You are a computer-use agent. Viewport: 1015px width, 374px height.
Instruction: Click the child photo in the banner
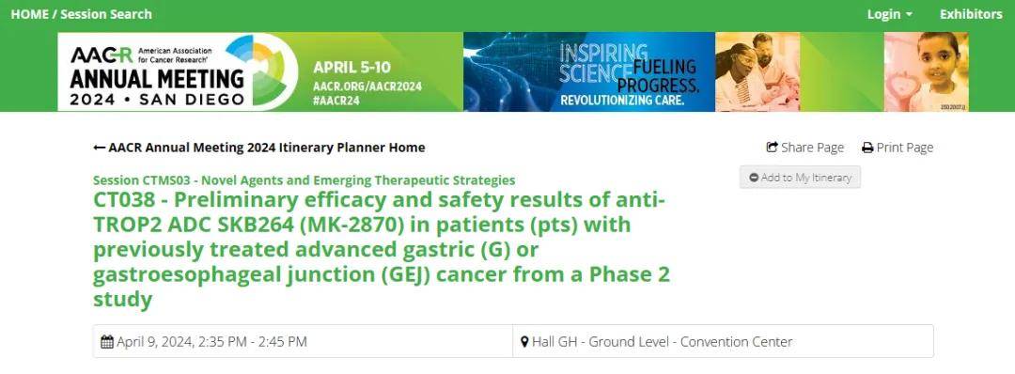coord(927,71)
